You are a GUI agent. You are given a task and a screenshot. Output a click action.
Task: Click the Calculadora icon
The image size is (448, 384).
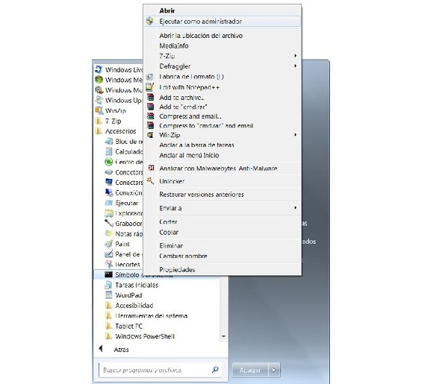pos(109,151)
